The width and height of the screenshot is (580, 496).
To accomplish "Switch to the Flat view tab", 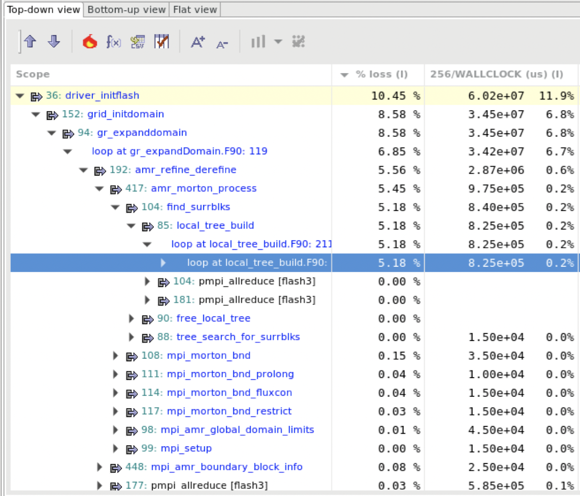I will click(195, 9).
